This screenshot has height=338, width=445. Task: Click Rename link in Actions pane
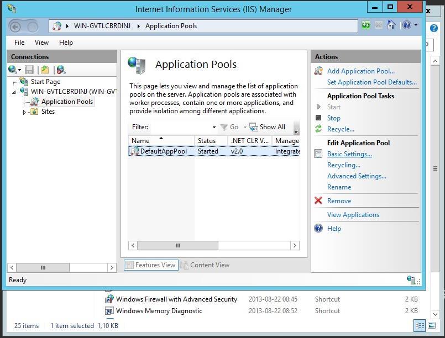point(339,187)
